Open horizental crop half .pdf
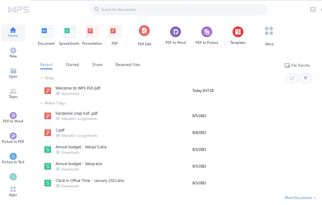Screen dimensions: 322x205 click(x=77, y=113)
